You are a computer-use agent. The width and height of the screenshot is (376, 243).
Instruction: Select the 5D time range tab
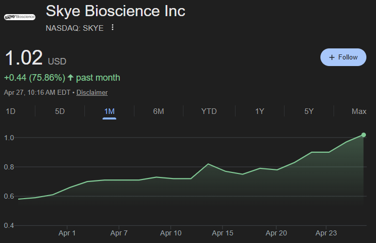(60, 111)
